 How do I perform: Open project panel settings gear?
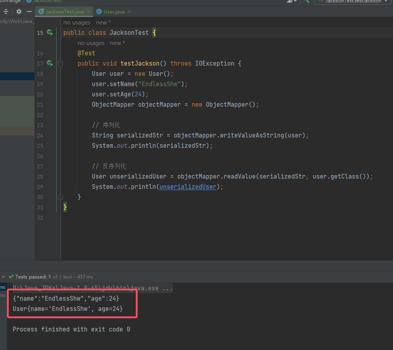19,11
